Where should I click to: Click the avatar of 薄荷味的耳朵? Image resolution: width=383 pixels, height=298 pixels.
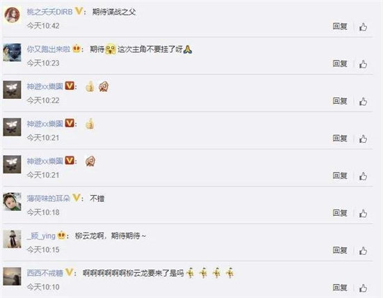(x=12, y=201)
